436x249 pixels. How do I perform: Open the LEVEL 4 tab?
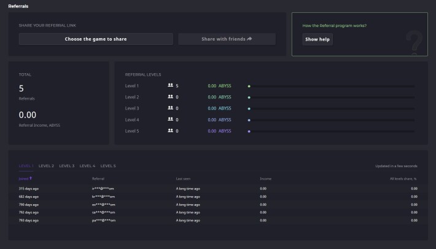click(87, 166)
